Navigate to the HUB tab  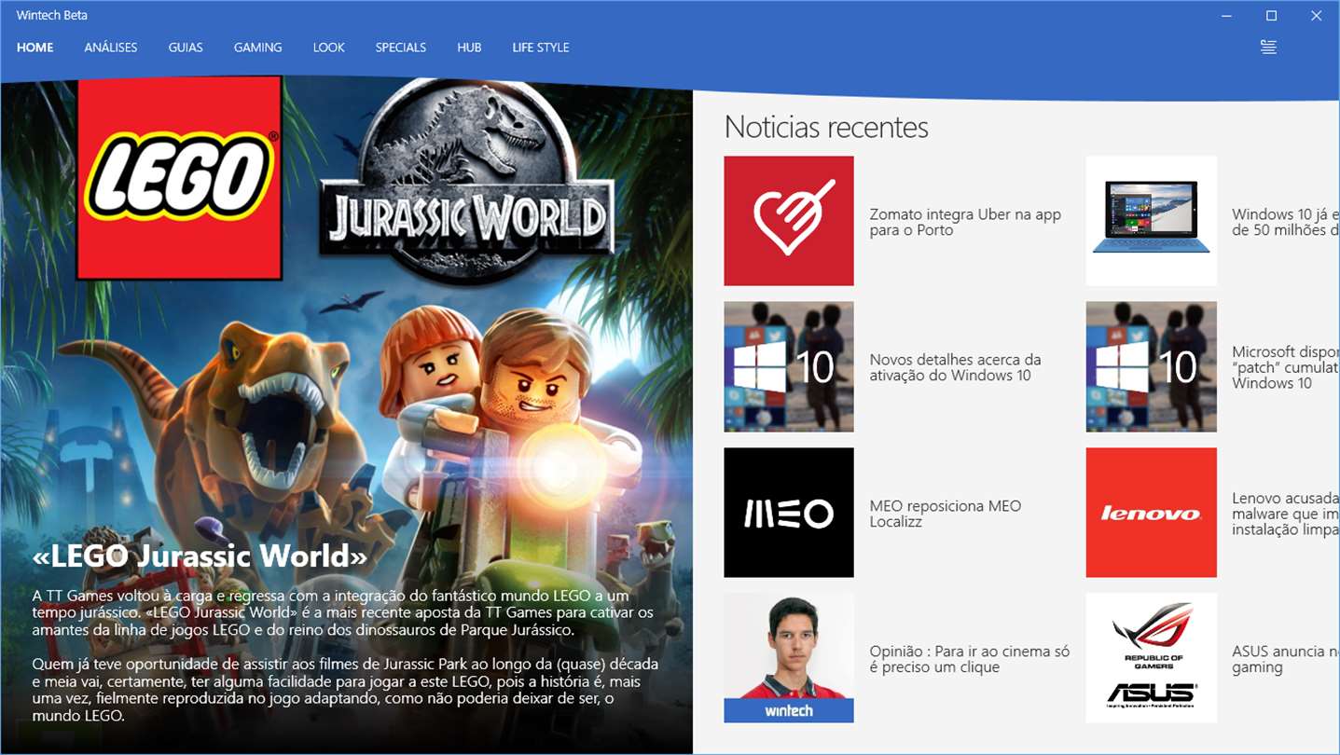click(469, 48)
